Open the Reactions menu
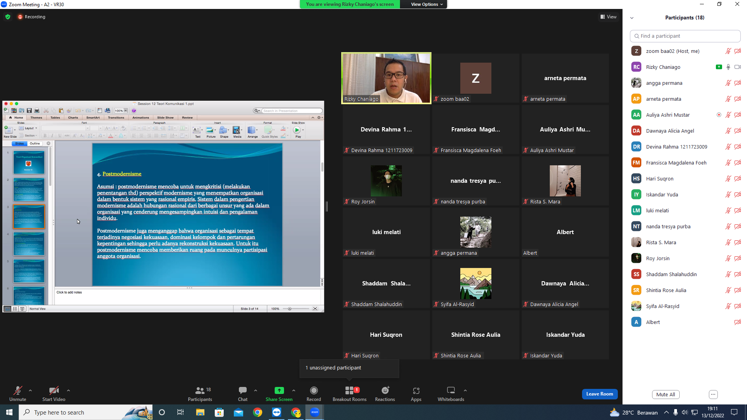The image size is (747, 420). 385,393
